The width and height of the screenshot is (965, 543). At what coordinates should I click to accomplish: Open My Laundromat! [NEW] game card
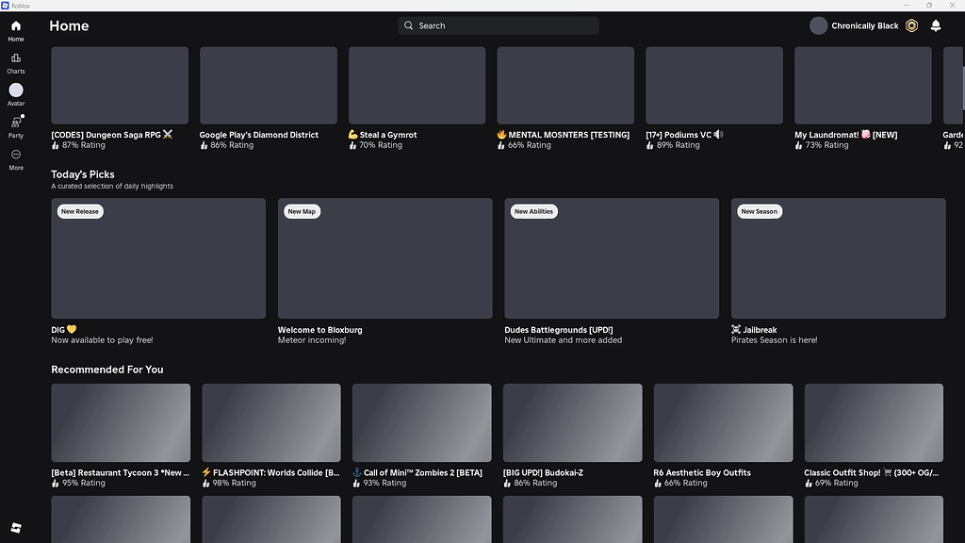(862, 85)
